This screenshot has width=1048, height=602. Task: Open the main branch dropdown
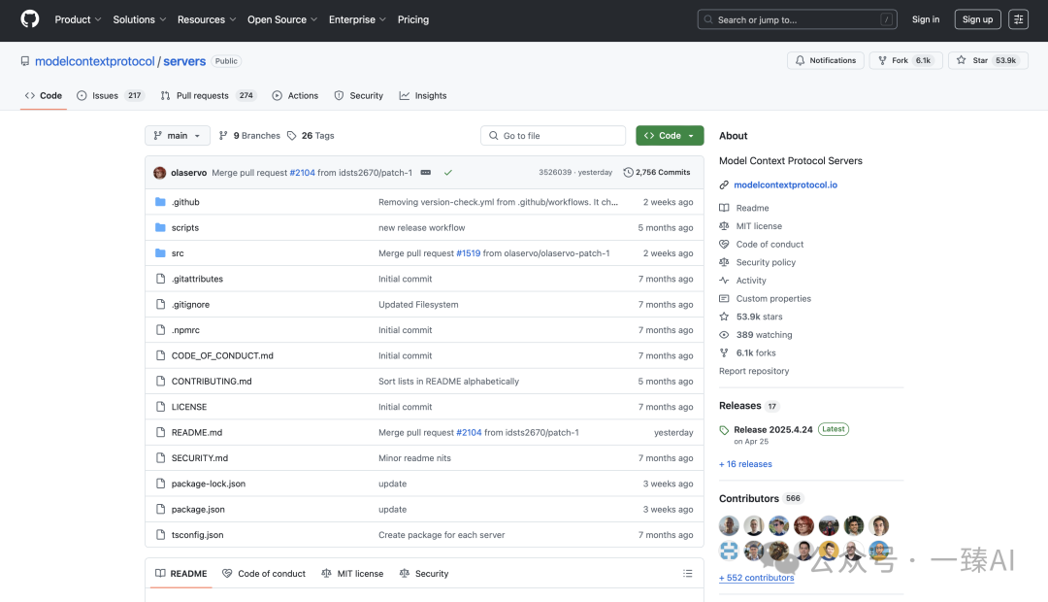pyautogui.click(x=178, y=135)
